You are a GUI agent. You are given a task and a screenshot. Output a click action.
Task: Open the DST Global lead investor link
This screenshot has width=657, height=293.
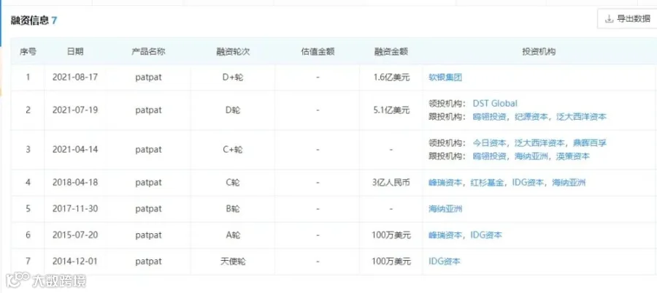click(495, 104)
